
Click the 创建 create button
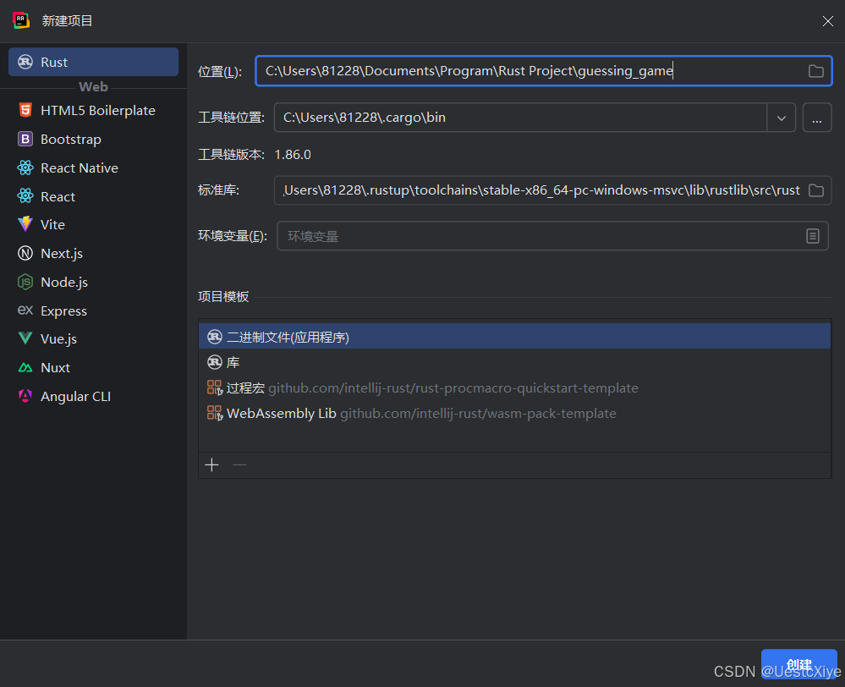tap(799, 664)
